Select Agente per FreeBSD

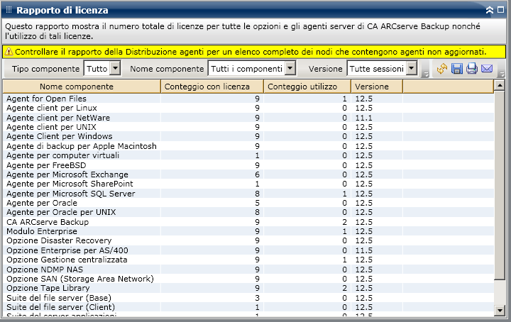tap(248, 165)
